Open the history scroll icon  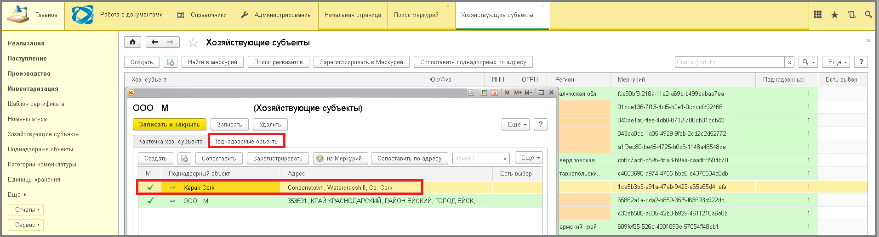click(x=851, y=15)
